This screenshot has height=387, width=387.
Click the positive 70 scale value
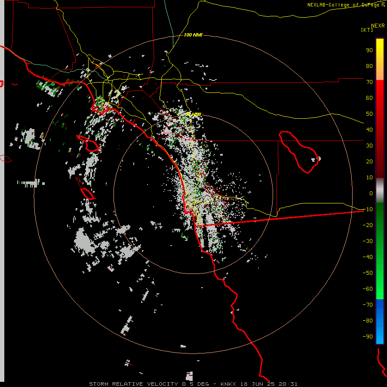click(x=369, y=82)
